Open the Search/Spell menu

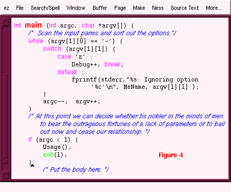[45, 8]
